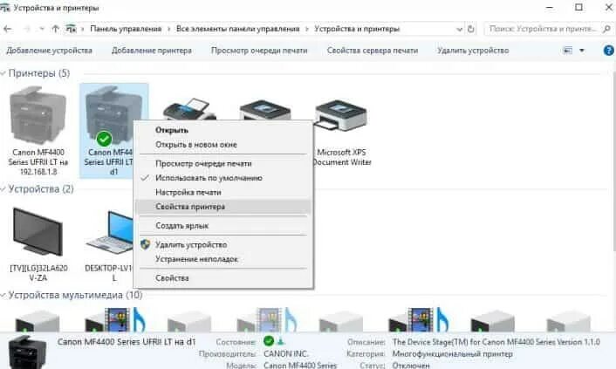Select the Microsoft XPS Document Writer printer
The image size is (616, 369).
pos(341,131)
